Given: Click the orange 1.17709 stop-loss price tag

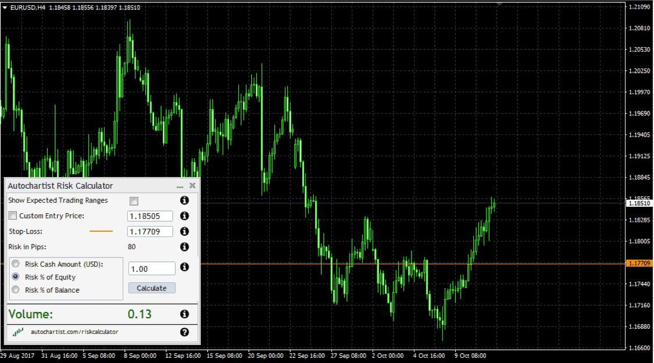Looking at the screenshot, I should tap(639, 264).
